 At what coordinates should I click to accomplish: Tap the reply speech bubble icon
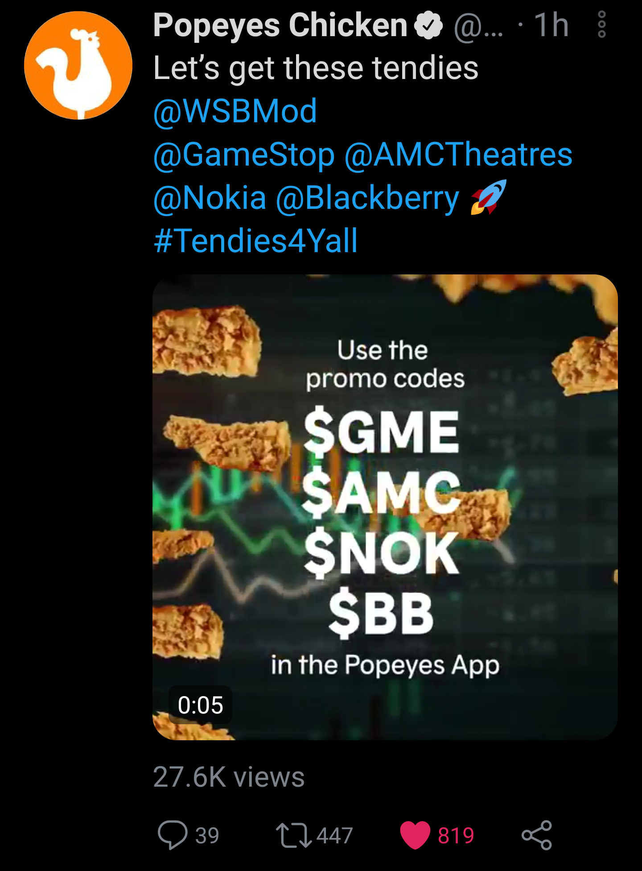point(173,834)
